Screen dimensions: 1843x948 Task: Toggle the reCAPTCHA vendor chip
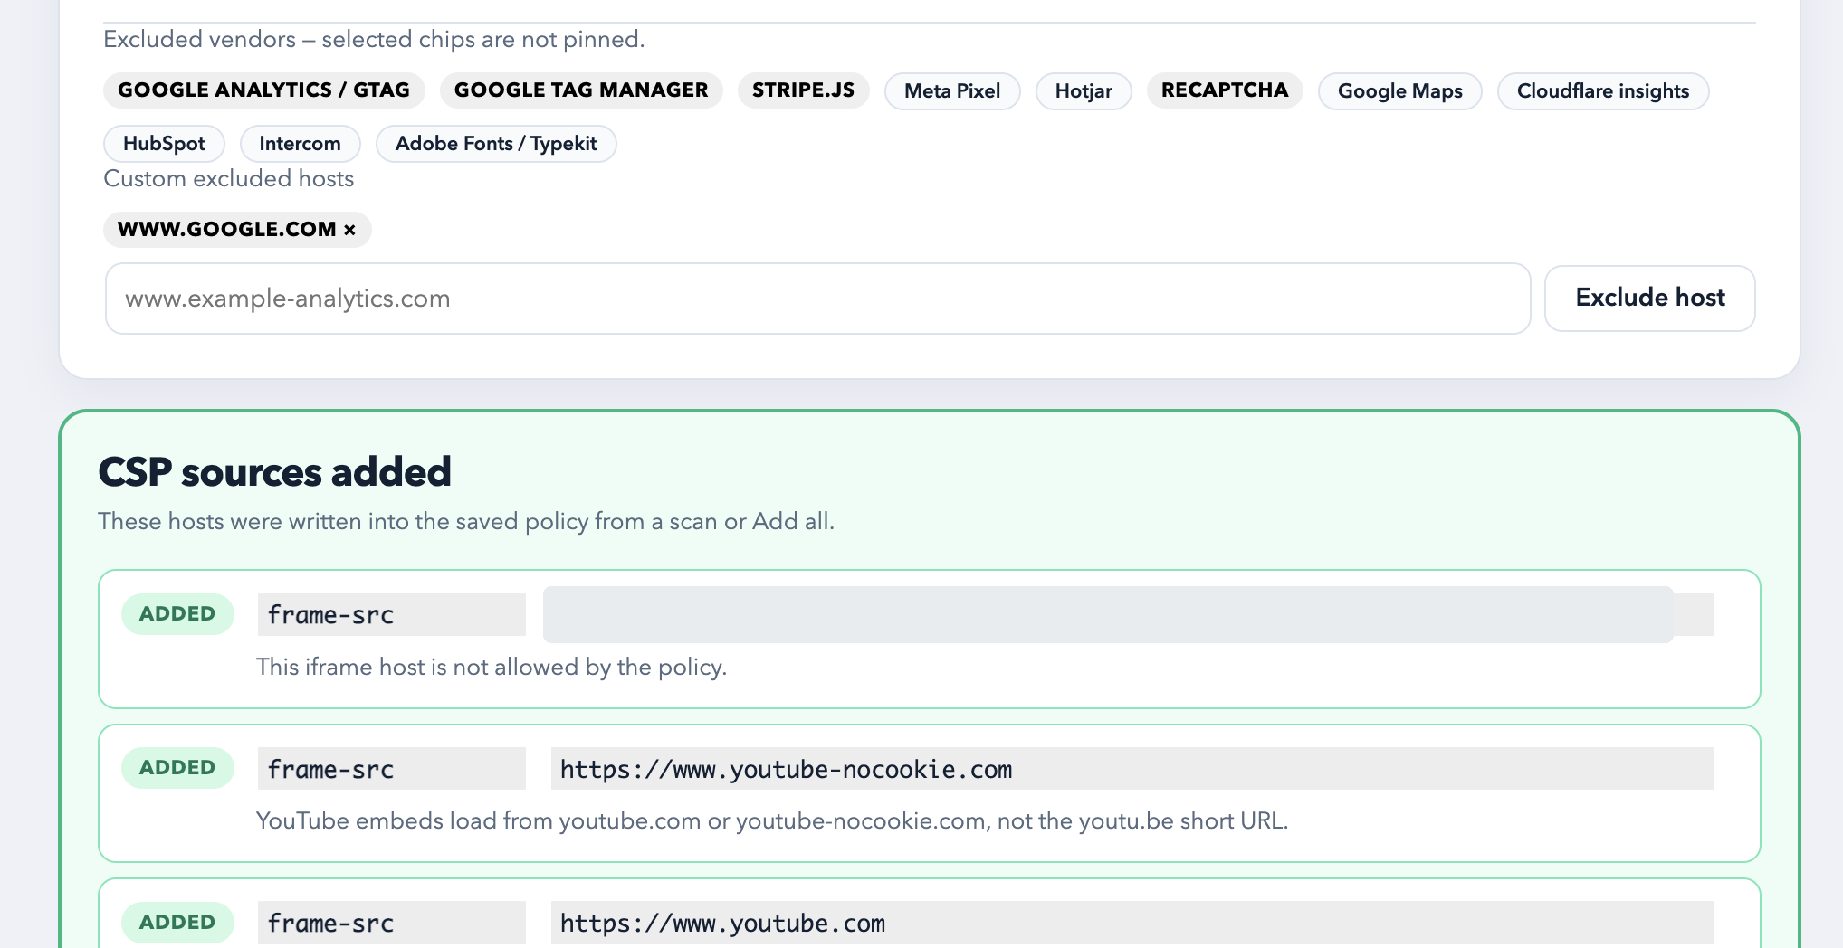[x=1225, y=90]
